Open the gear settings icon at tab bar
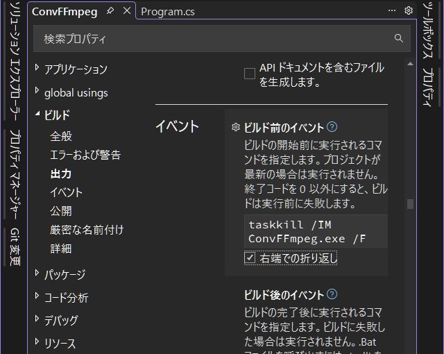444x354 pixels. point(409,10)
